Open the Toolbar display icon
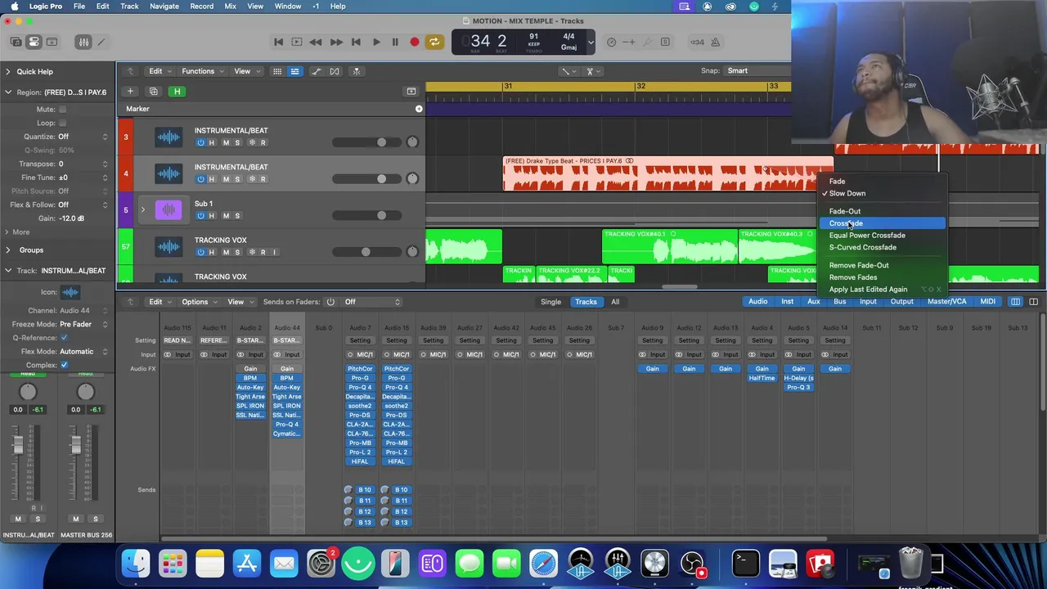This screenshot has height=589, width=1047. click(x=52, y=42)
